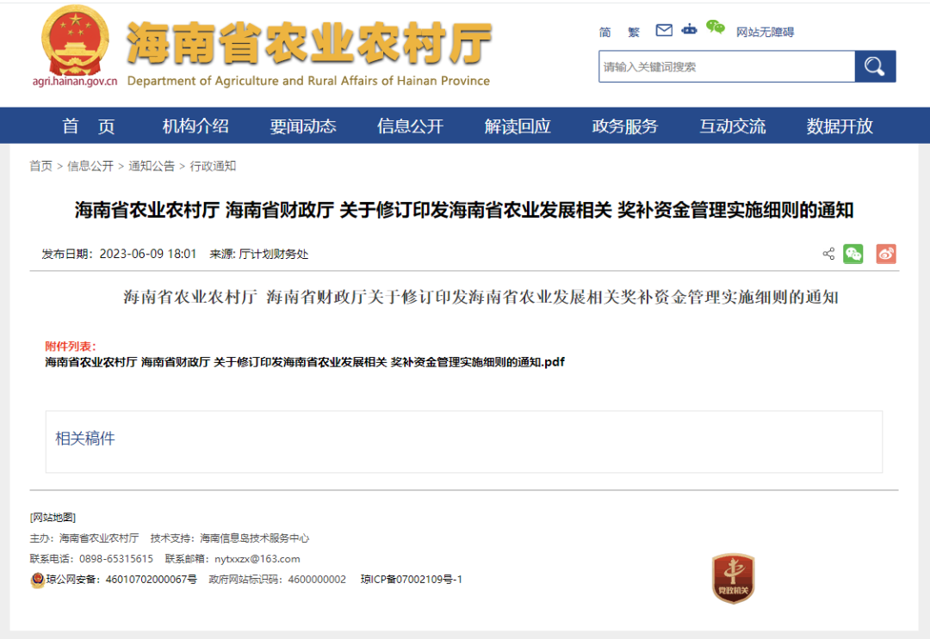Focus the keyword search input field
930x639 pixels.
pyautogui.click(x=727, y=66)
